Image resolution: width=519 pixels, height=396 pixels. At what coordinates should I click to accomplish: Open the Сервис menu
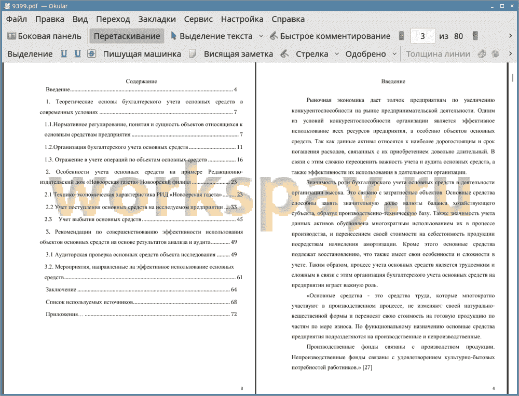[x=198, y=19]
